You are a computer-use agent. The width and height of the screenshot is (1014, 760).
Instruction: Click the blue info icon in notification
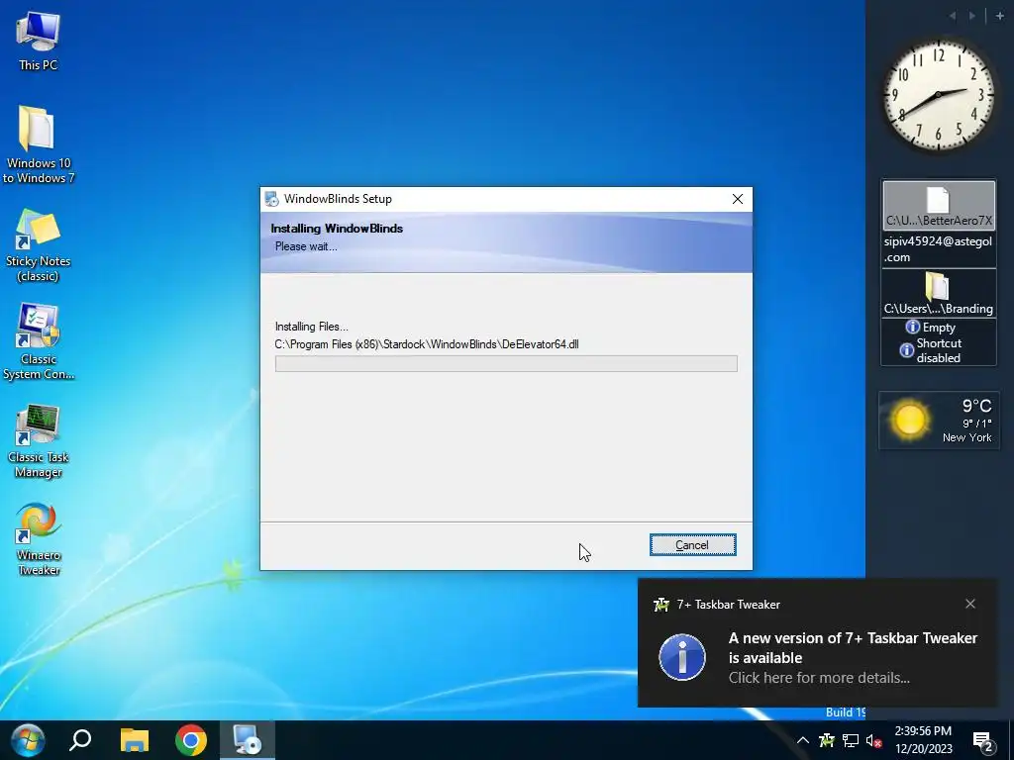tap(682, 657)
